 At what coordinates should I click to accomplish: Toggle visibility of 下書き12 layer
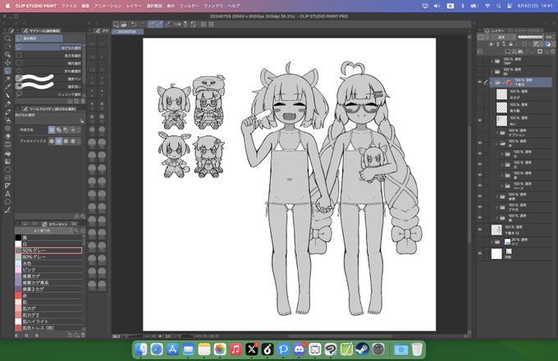480,230
